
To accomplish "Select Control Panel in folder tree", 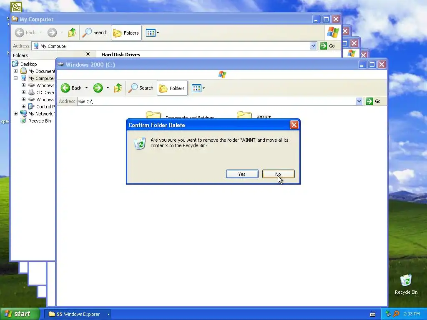I will click(x=45, y=106).
